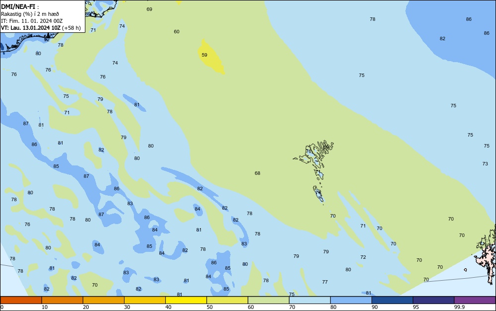496x311 pixels.
Task: Pick the medium blue 80–90 legend swatch
Action: click(351, 300)
